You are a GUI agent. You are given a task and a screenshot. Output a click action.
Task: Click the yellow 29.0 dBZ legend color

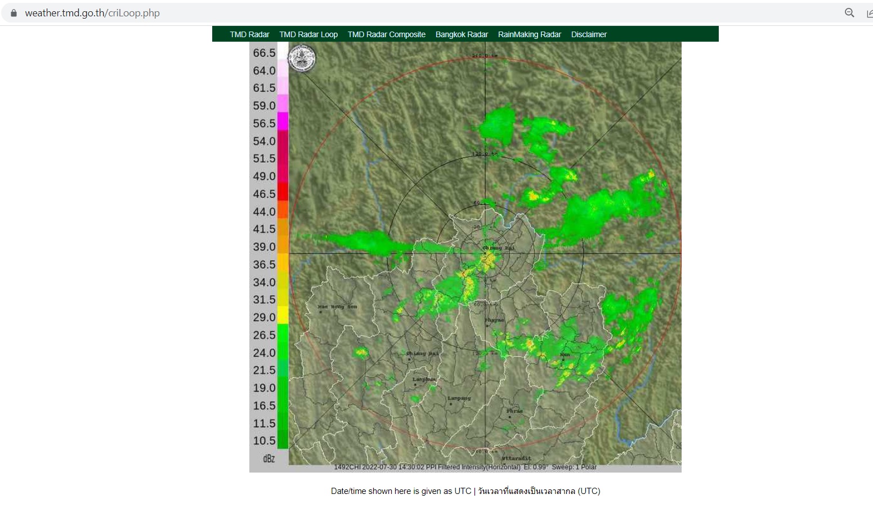[x=283, y=315]
